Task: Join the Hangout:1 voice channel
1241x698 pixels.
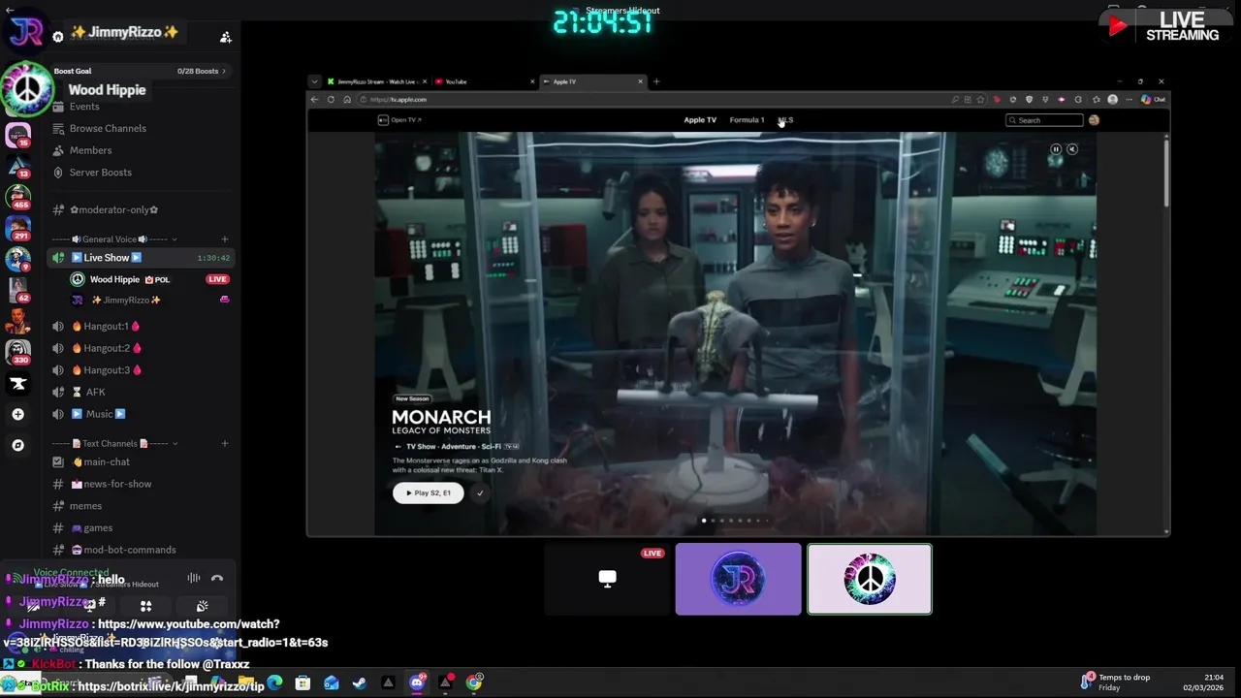Action: tap(105, 327)
